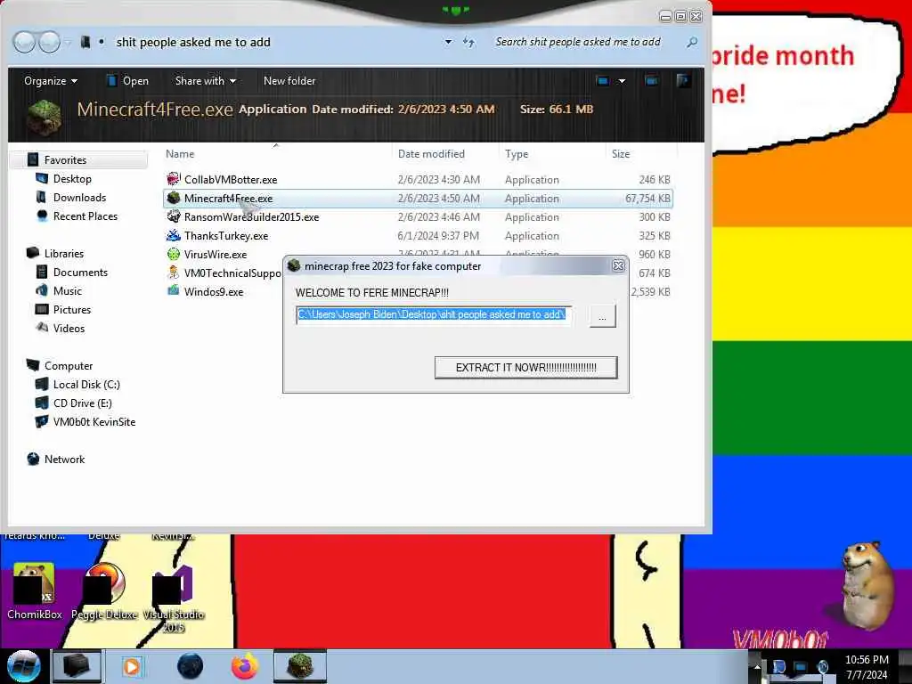Open the Windows Start menu orb
Screen dimensions: 912x684
click(x=23, y=666)
